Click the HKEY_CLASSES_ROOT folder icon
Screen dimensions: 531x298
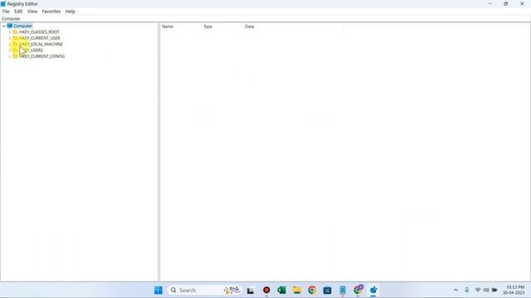[x=15, y=31]
